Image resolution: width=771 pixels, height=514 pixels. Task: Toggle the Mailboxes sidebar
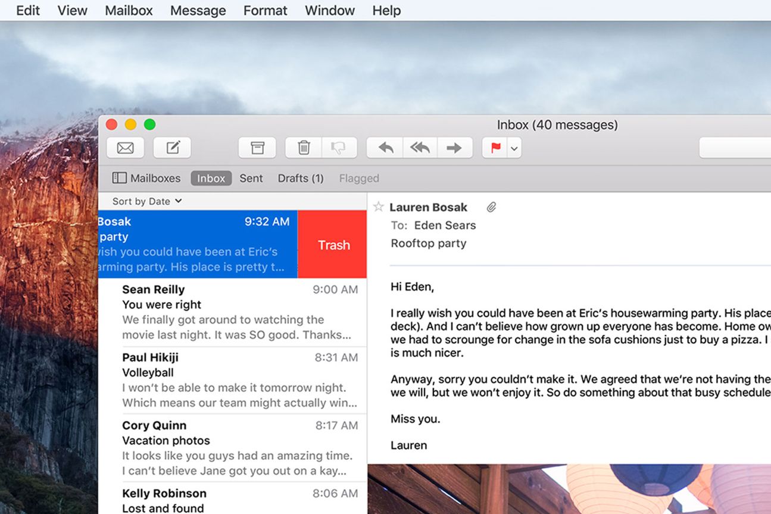(146, 178)
